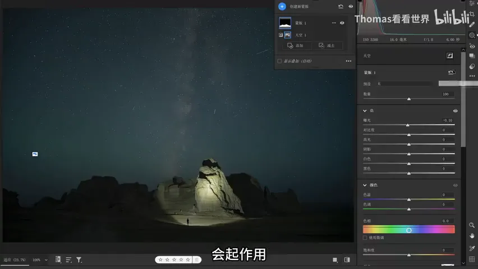Click the hue circle on the rainbow 色相 bar
The image size is (478, 269).
coord(409,230)
